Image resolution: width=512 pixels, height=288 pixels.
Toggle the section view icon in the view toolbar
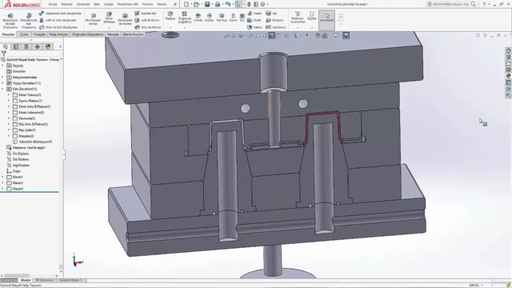coord(272,35)
